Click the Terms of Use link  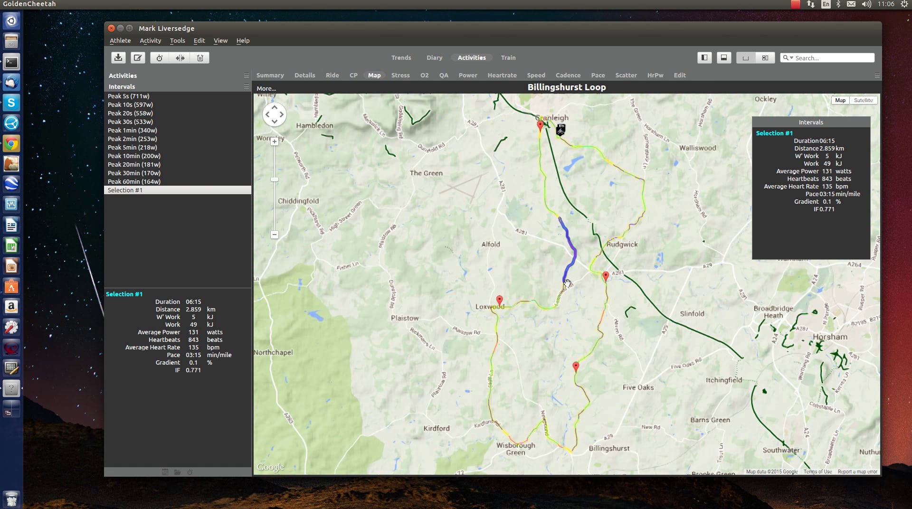(817, 471)
